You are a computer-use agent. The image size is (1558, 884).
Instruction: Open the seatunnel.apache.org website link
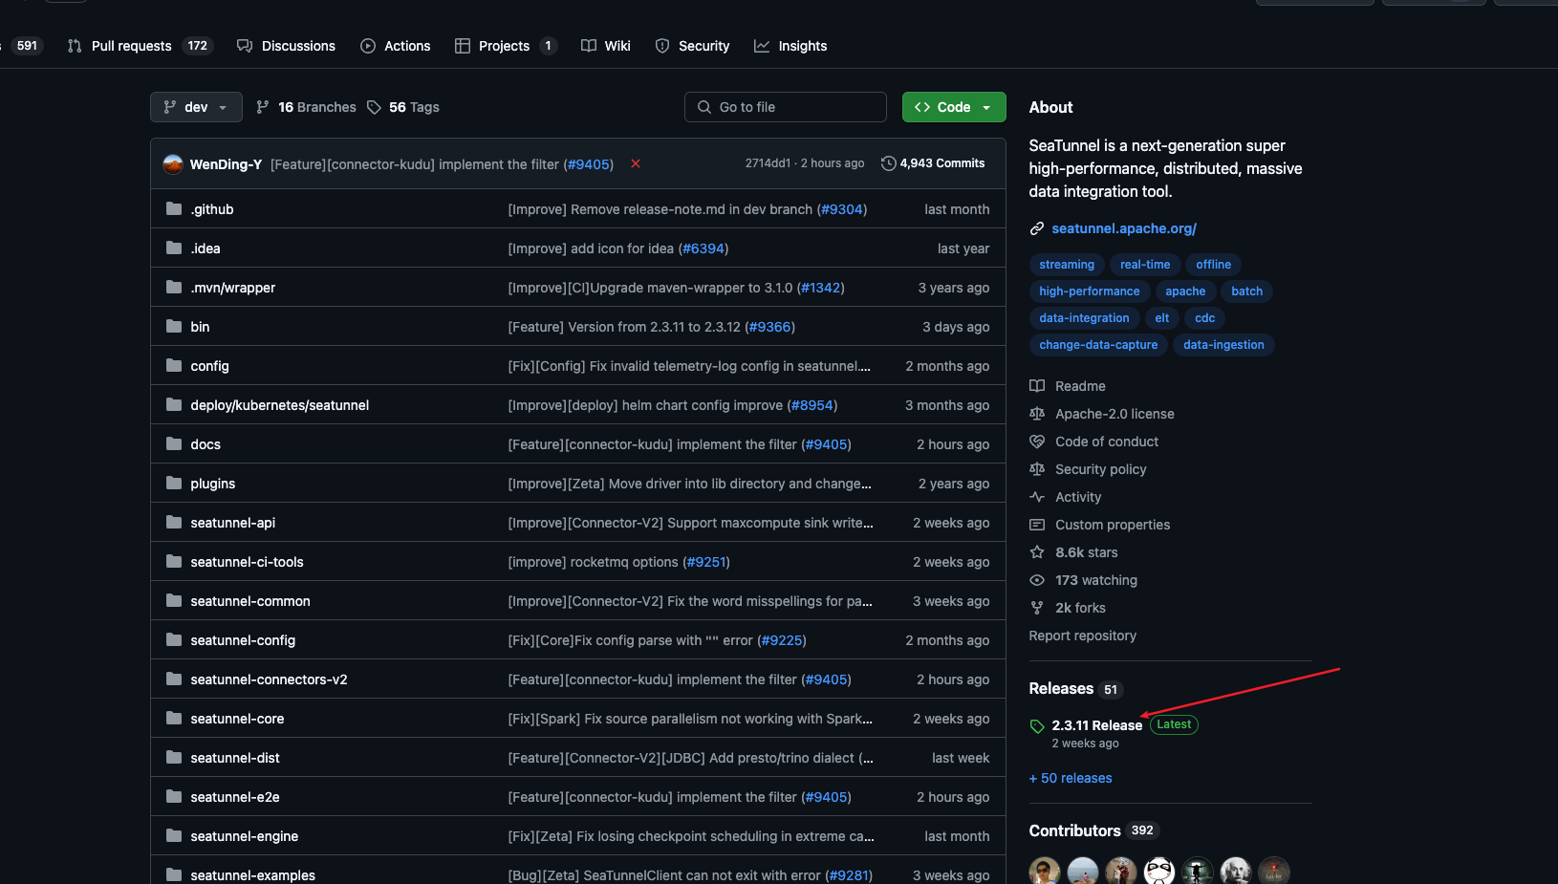1124,228
